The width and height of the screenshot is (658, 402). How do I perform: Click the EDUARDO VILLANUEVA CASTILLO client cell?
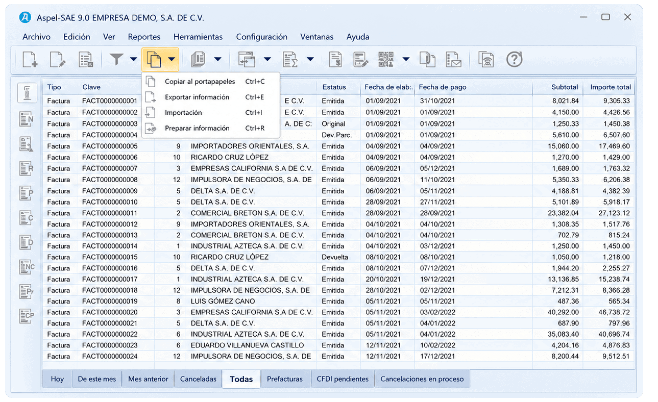247,345
